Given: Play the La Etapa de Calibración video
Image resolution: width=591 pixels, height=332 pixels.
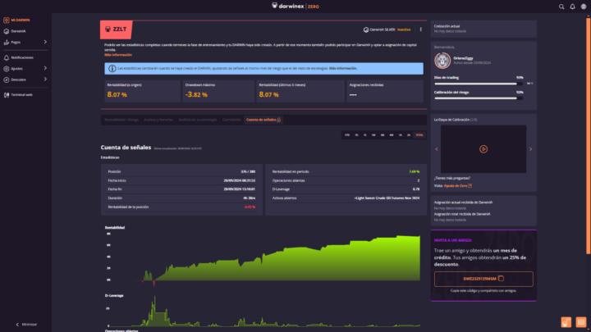Looking at the screenshot, I should [483, 149].
